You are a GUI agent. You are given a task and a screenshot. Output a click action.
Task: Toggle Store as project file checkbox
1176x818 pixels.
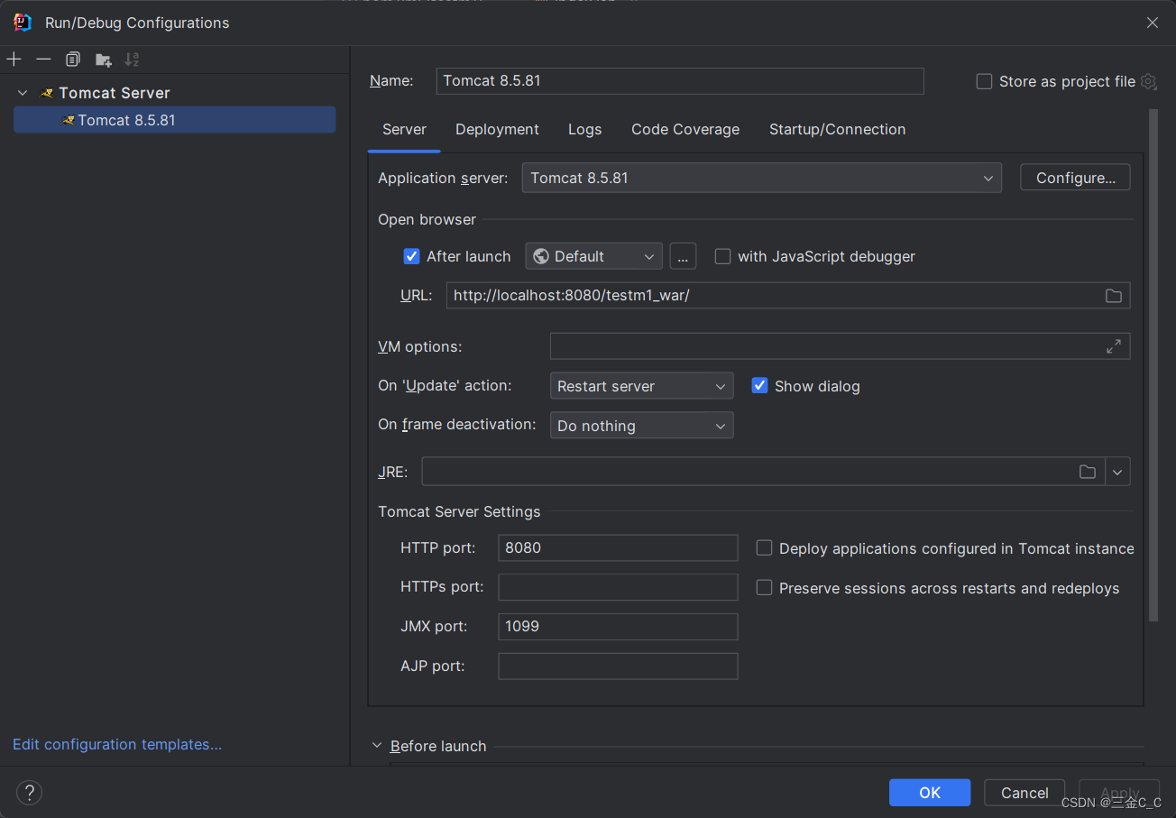coord(984,81)
